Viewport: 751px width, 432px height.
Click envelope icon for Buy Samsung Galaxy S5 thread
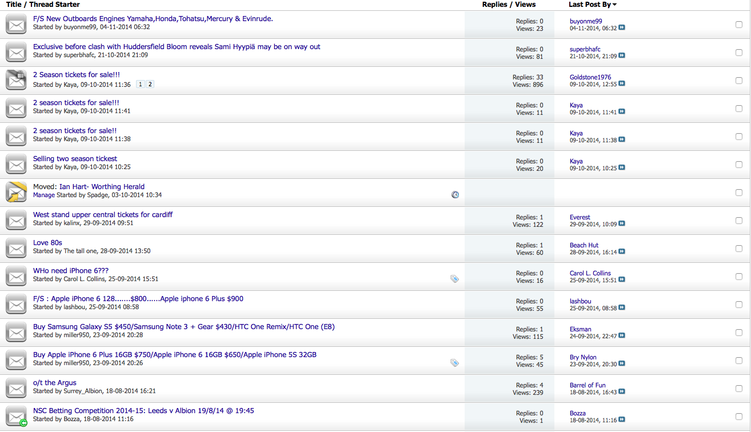[16, 333]
